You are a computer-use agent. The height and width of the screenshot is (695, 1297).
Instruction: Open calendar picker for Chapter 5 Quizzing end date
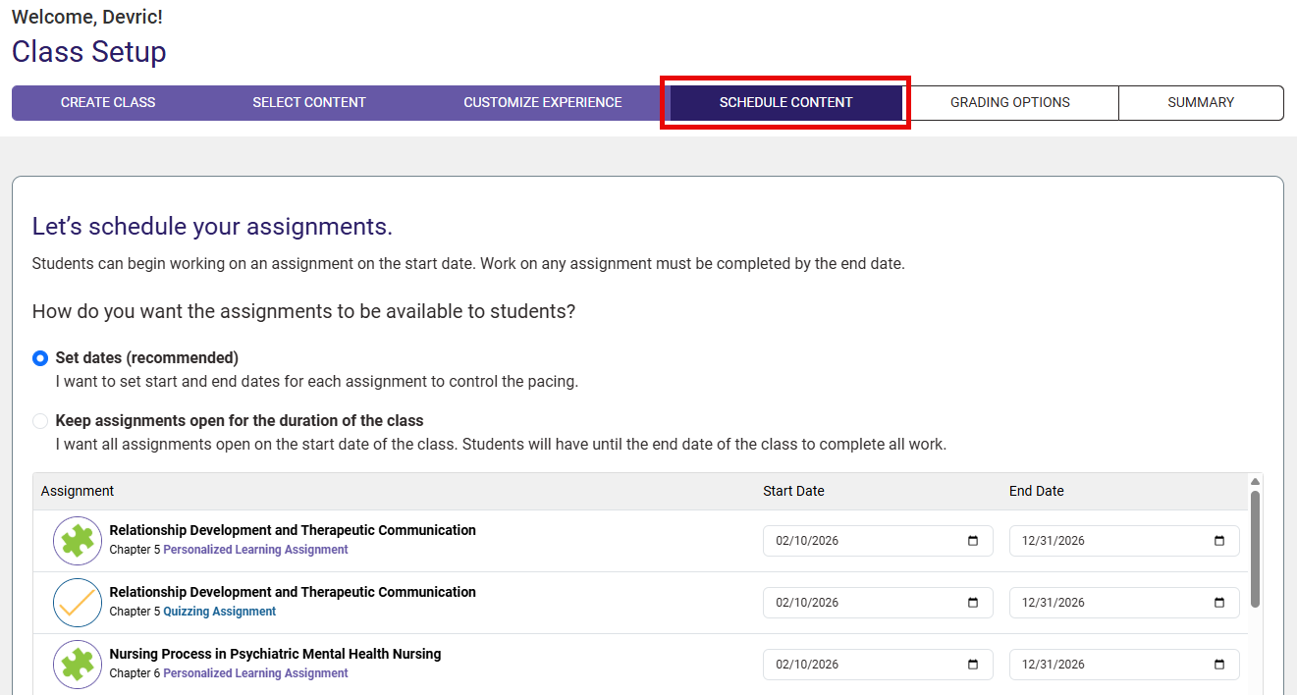click(1219, 603)
